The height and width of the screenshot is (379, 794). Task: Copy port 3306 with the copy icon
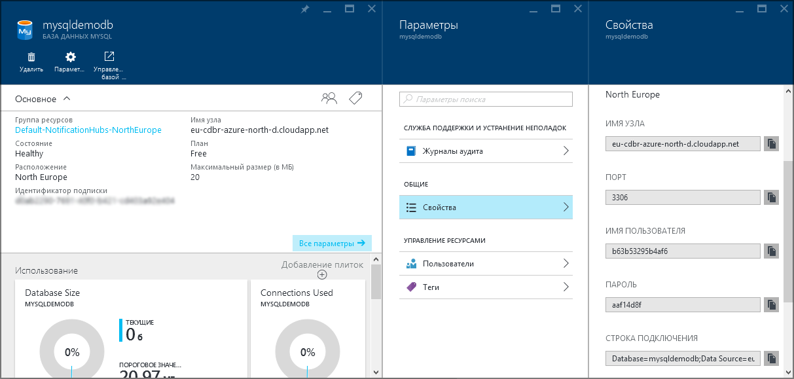click(771, 197)
